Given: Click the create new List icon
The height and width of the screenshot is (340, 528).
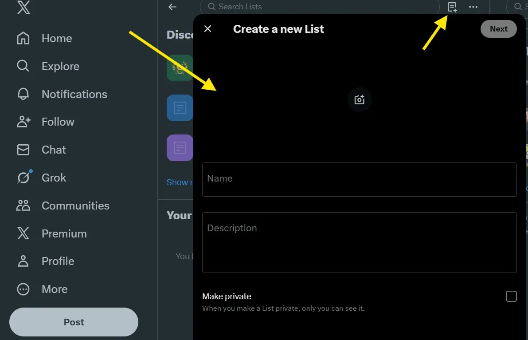Looking at the screenshot, I should pos(452,7).
